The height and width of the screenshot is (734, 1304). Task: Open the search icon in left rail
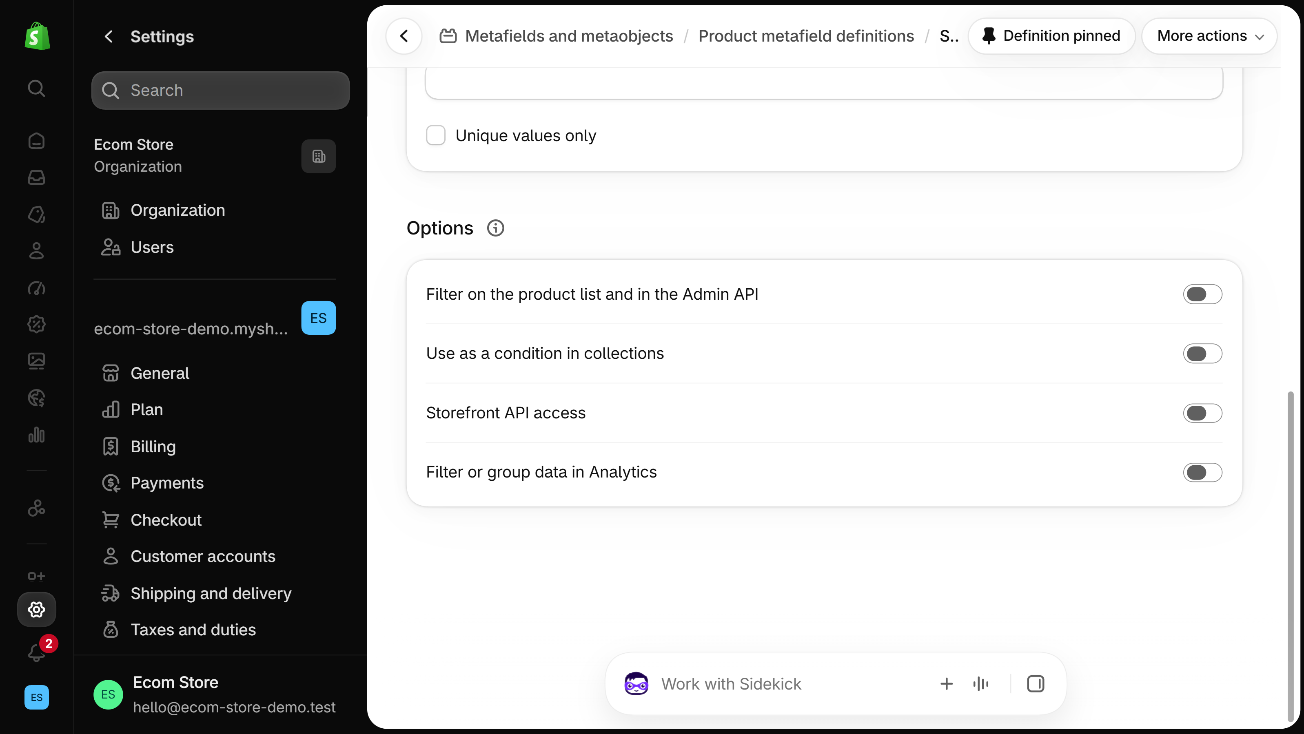pyautogui.click(x=36, y=88)
